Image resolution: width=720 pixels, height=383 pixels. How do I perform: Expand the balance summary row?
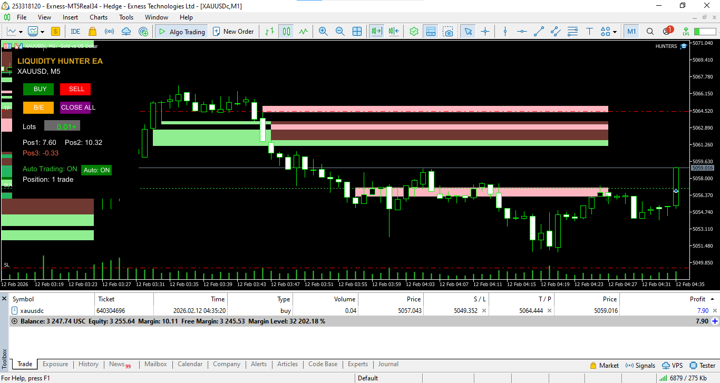[14, 321]
